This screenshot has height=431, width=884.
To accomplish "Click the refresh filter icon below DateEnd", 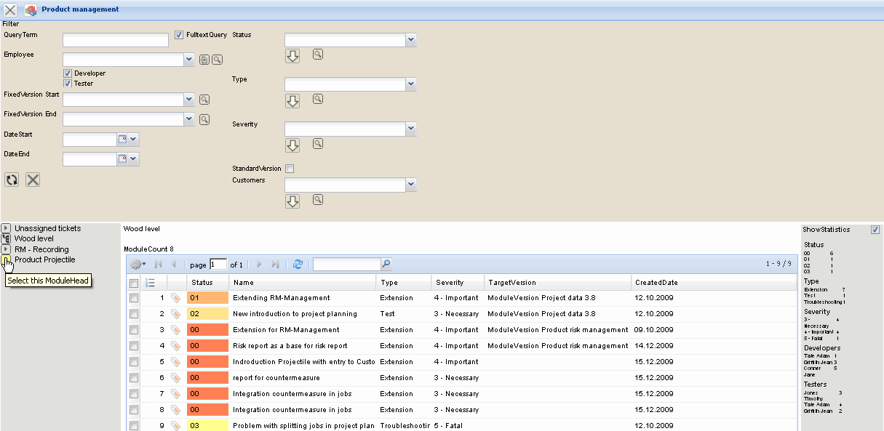I will point(12,179).
